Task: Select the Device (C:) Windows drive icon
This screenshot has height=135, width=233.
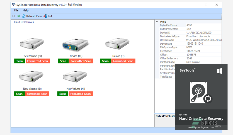Action: tap(75, 45)
